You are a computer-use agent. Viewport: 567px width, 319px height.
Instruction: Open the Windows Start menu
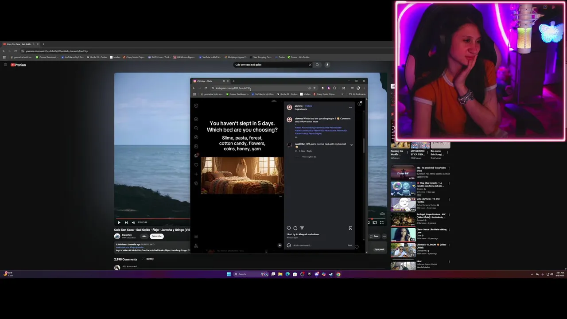click(229, 274)
